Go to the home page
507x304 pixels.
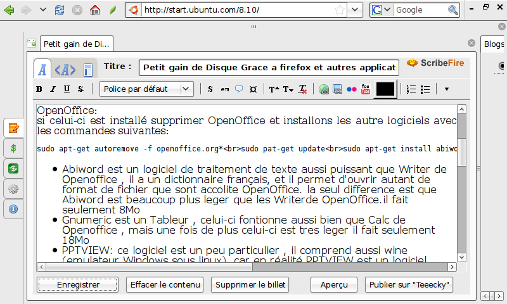(94, 10)
